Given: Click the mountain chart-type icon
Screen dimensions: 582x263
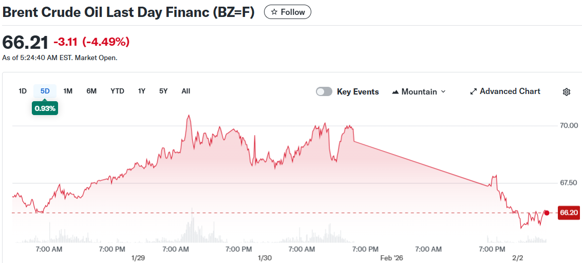Looking at the screenshot, I should point(395,92).
